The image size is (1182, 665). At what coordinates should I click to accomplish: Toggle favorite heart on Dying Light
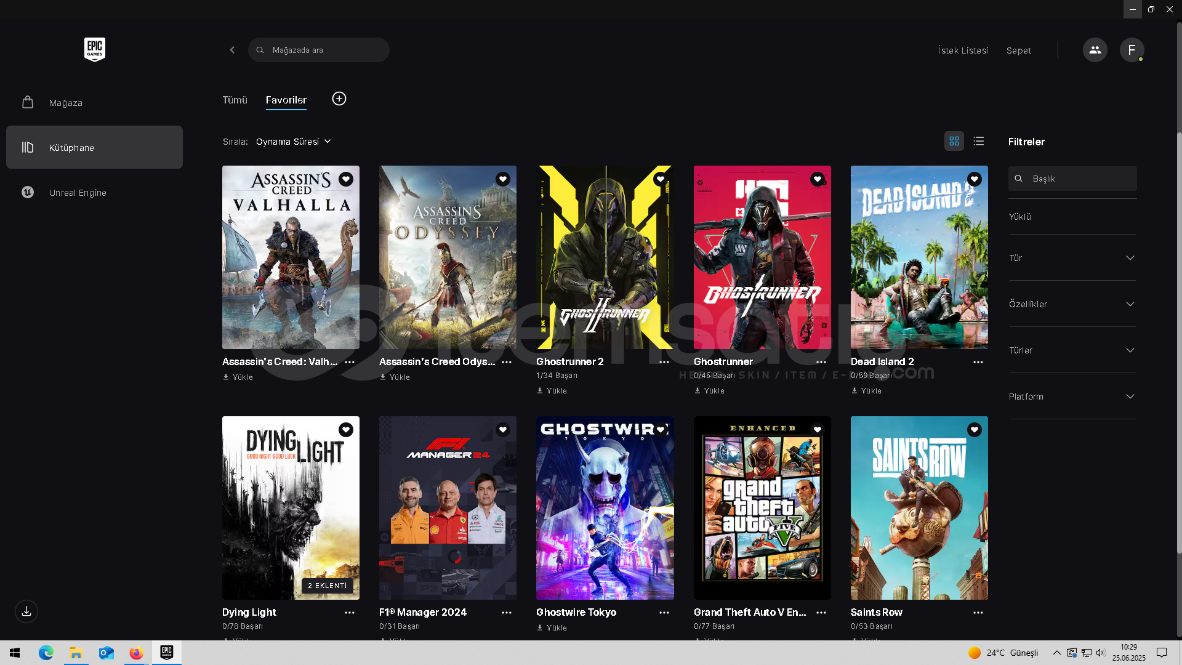346,430
